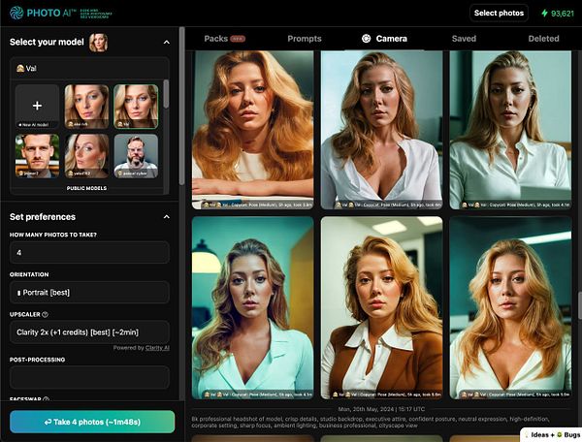Click the plus icon for New AI model
The height and width of the screenshot is (442, 582).
pos(37,106)
